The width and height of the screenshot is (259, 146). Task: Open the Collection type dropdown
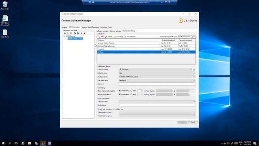click(x=194, y=73)
